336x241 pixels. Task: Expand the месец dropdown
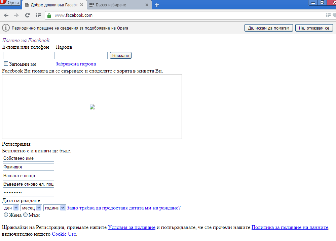(x=31, y=208)
